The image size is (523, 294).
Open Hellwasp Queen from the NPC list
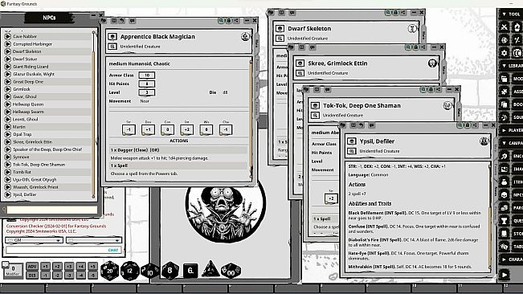click(47, 104)
